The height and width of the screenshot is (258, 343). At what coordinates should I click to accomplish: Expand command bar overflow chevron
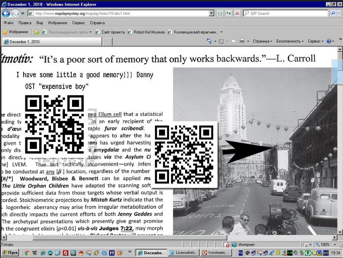(340, 39)
